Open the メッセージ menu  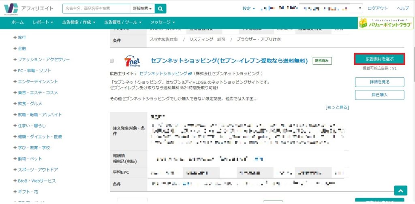pyautogui.click(x=163, y=22)
